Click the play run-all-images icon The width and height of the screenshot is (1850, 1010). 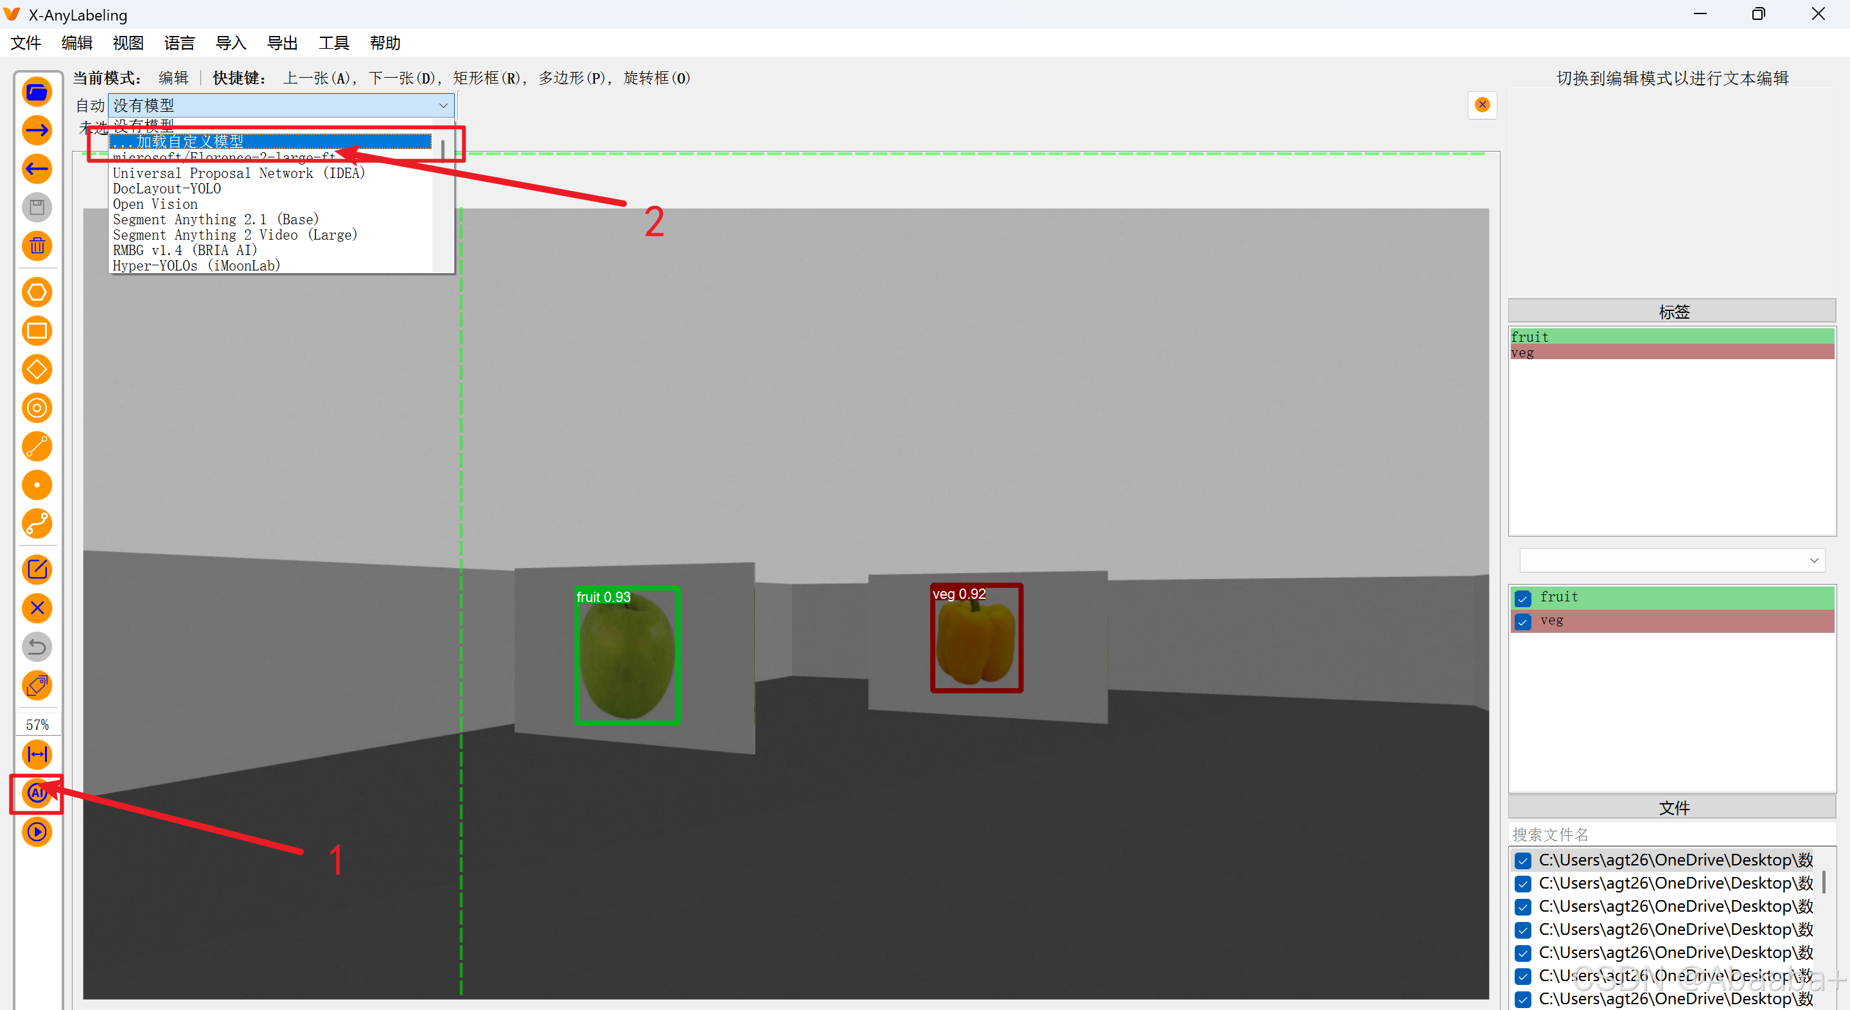pos(37,832)
